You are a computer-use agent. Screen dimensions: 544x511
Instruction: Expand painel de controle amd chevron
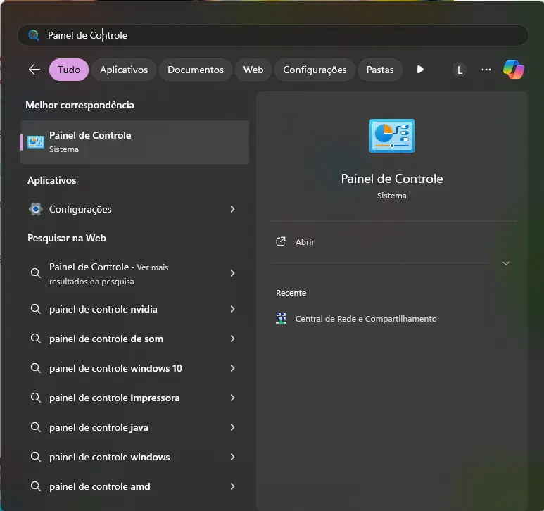(232, 486)
